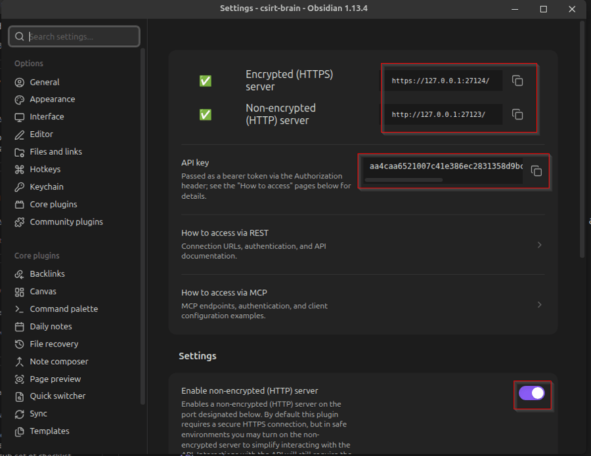Maximize the Obsidian settings window
Viewport: 591px width, 456px height.
click(x=543, y=9)
